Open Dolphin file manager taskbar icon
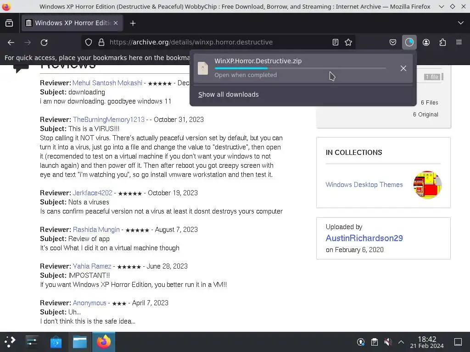 point(80,341)
